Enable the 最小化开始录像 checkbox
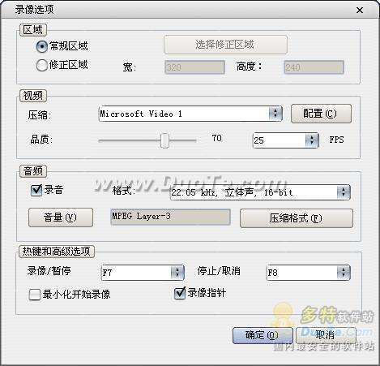 tap(35, 295)
